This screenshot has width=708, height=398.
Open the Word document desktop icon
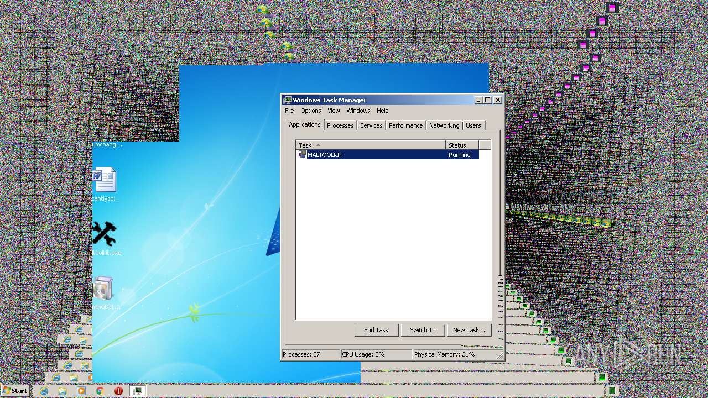point(105,185)
